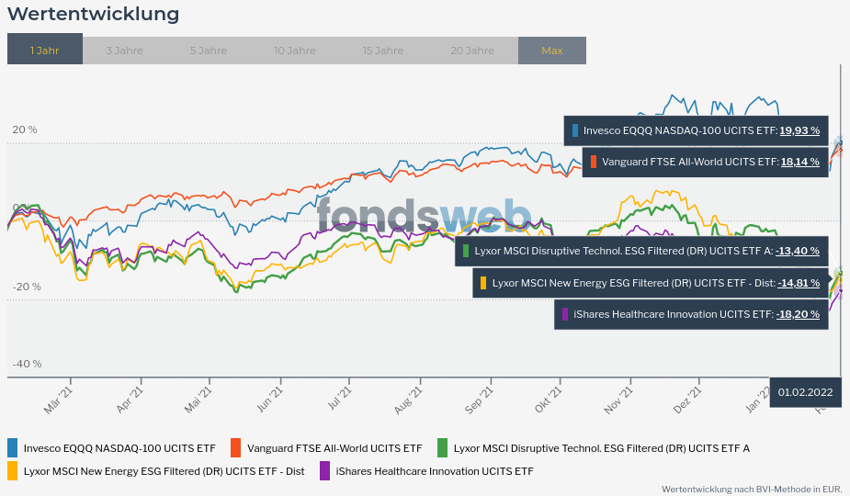Image resolution: width=850 pixels, height=496 pixels.
Task: Click the Max time range tab
Action: pos(551,50)
